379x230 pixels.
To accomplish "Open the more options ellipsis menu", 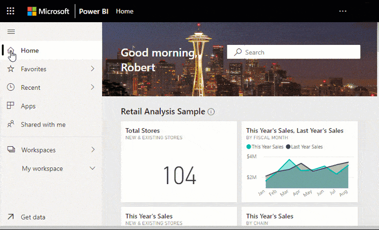I will pyautogui.click(x=343, y=11).
